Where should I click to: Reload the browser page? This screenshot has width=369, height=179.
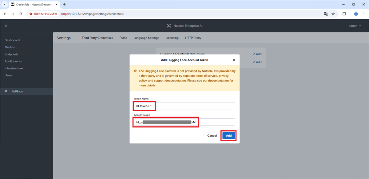[x=21, y=14]
